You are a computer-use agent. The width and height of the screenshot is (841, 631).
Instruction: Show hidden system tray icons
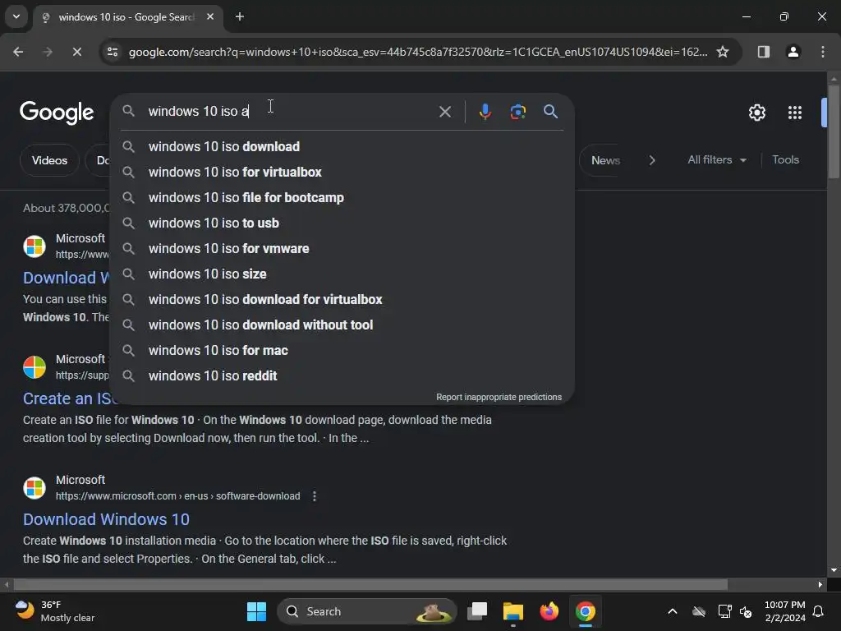click(x=672, y=611)
